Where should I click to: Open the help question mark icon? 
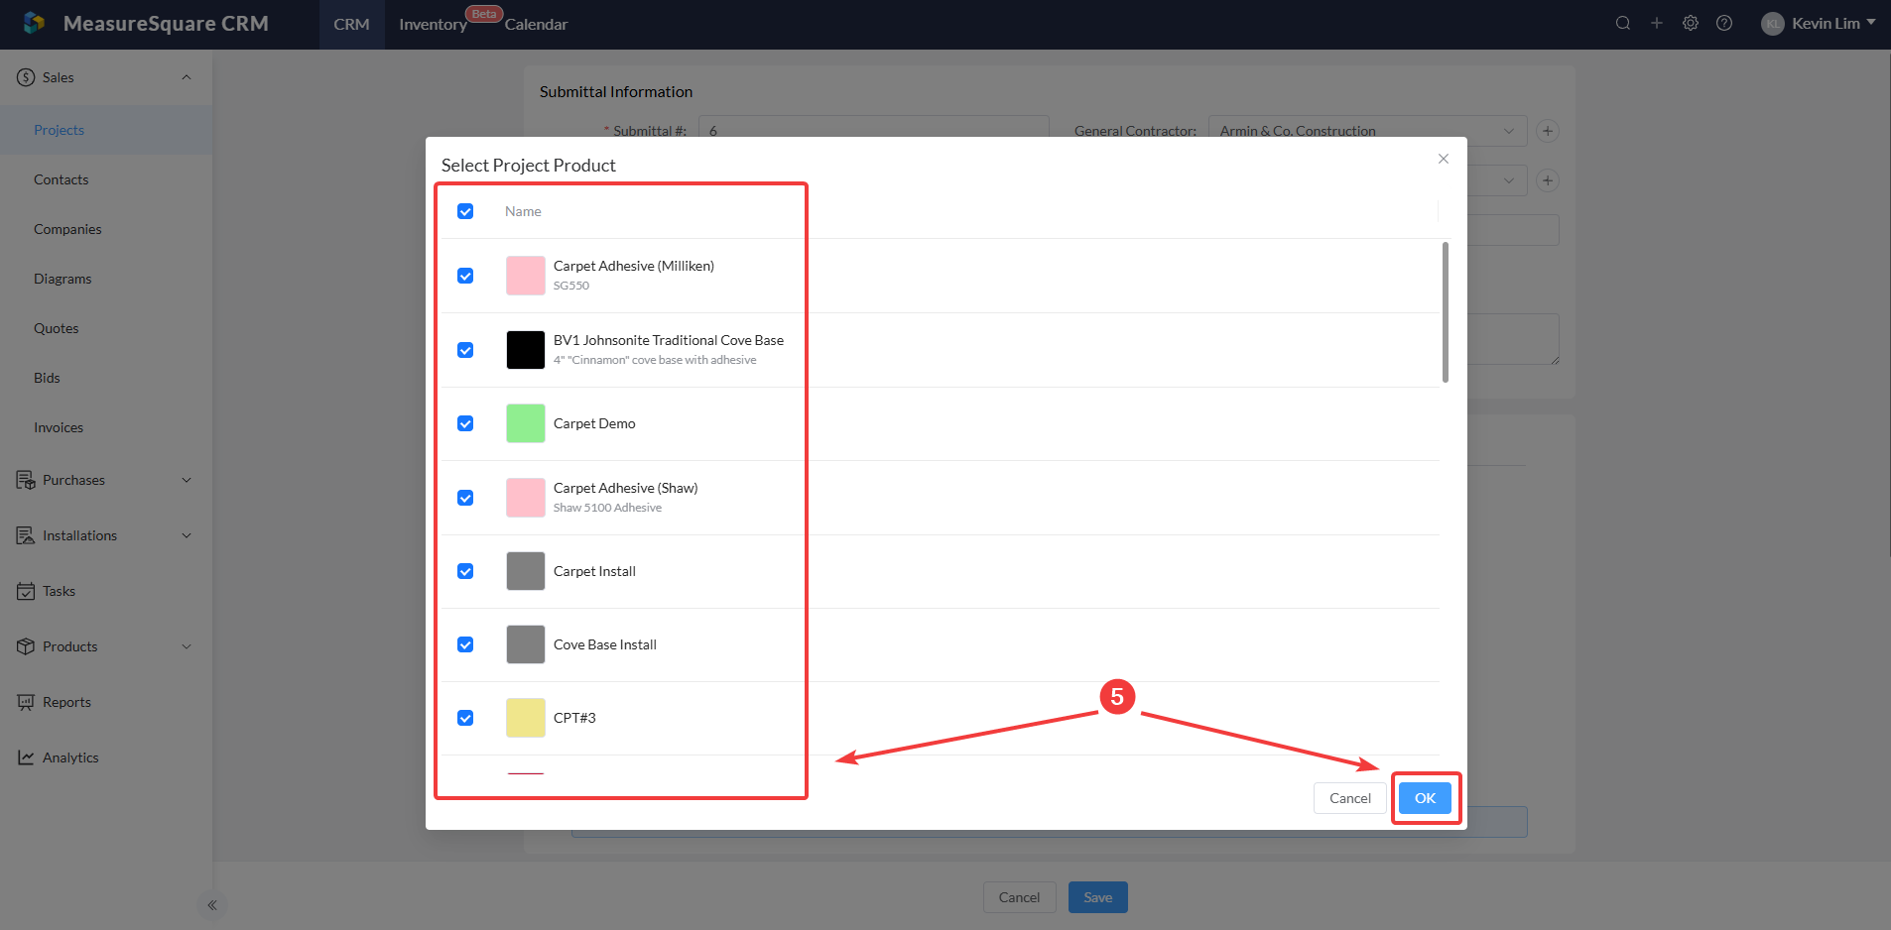coord(1724,23)
